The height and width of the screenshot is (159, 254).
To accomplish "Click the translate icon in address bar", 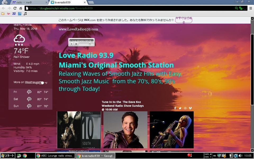I will pyautogui.click(x=241, y=8).
